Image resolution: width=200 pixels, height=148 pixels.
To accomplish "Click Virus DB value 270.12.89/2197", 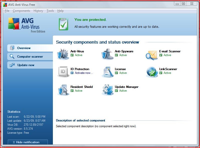I will point(33,125).
